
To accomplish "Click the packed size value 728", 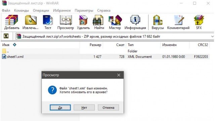I will click(122, 57).
